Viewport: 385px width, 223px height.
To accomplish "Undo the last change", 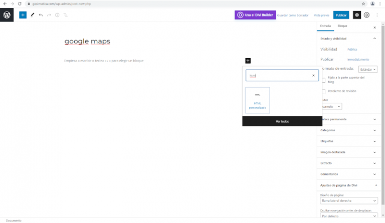I will pyautogui.click(x=41, y=15).
